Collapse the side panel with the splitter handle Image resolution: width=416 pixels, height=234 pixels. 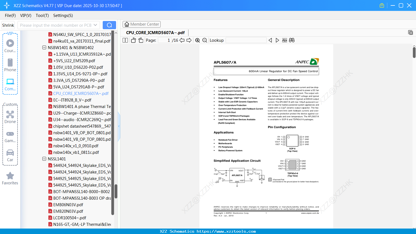point(119,126)
